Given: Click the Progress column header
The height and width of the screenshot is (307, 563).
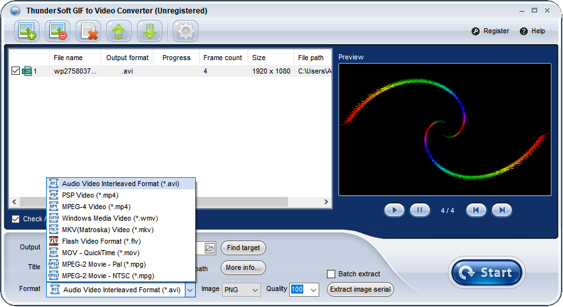Looking at the screenshot, I should pos(177,58).
